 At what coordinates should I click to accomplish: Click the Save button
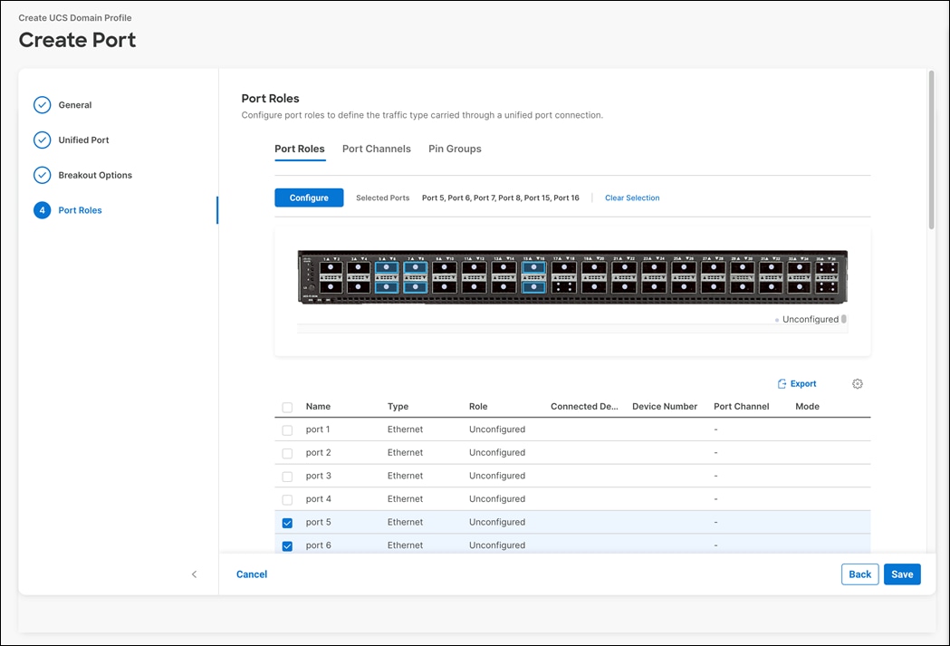click(x=901, y=574)
